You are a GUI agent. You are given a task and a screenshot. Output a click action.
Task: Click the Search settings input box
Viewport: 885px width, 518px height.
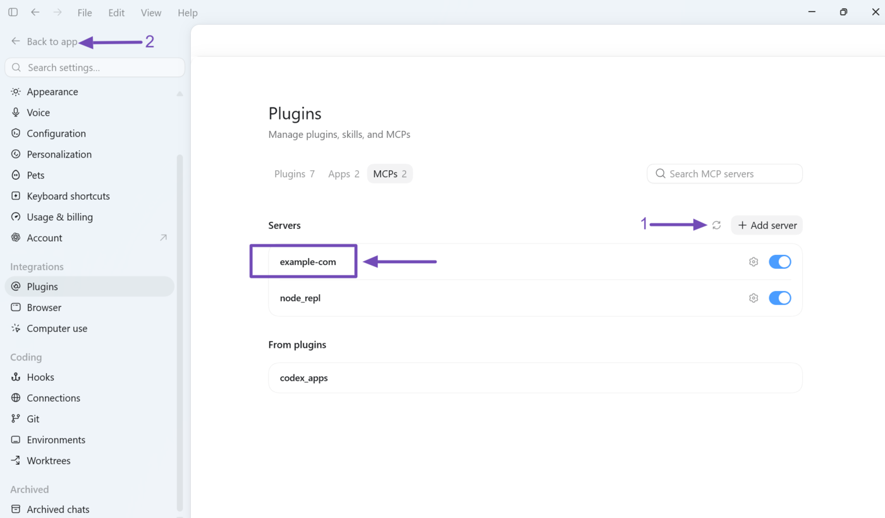95,68
